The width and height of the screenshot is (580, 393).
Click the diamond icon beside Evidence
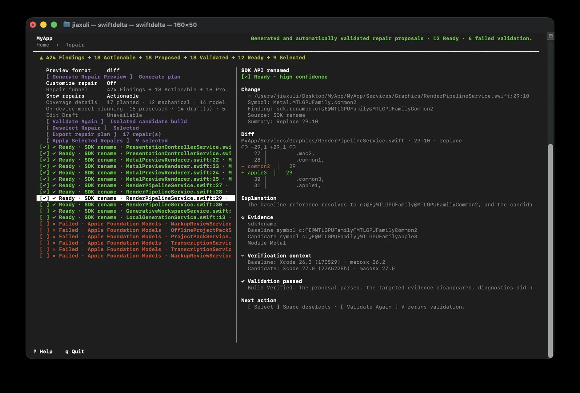243,218
